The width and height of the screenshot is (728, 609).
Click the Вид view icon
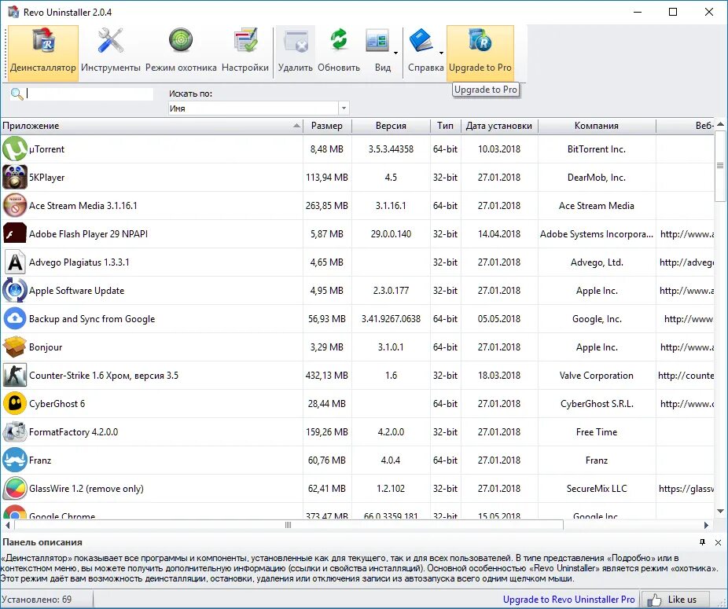(x=378, y=42)
